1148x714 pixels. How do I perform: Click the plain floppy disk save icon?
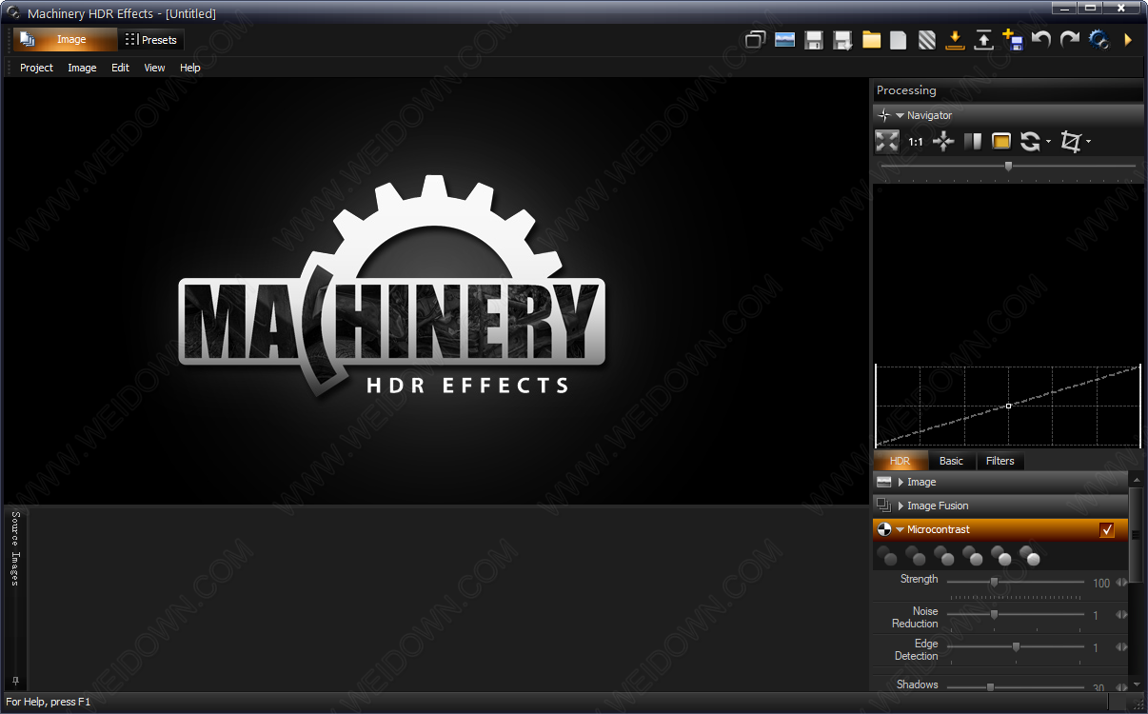[x=813, y=40]
